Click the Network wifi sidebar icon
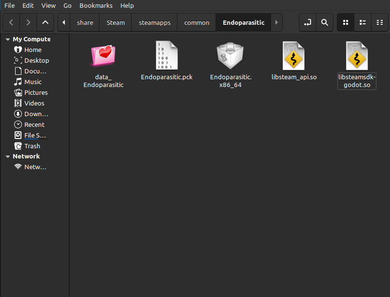 point(18,167)
